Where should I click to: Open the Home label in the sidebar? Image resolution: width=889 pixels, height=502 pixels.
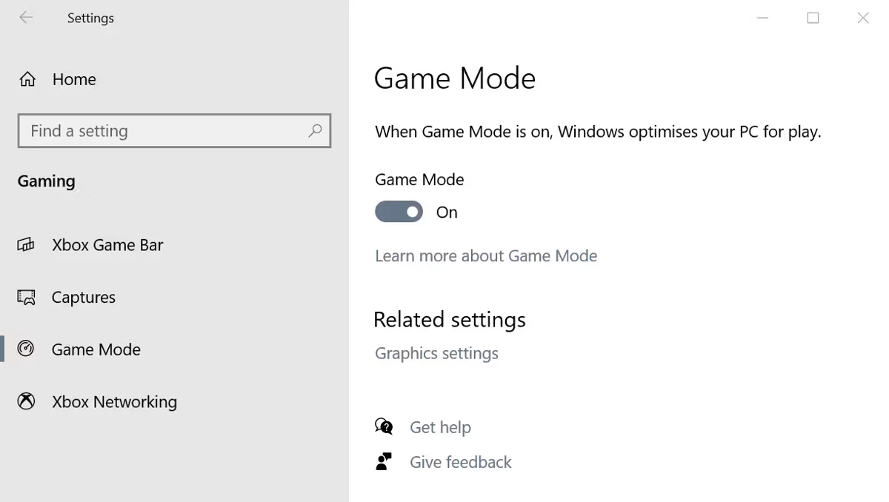click(74, 79)
